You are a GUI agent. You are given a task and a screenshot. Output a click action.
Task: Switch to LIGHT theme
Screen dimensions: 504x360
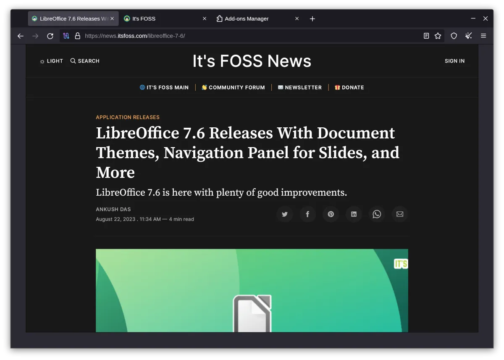(x=51, y=61)
